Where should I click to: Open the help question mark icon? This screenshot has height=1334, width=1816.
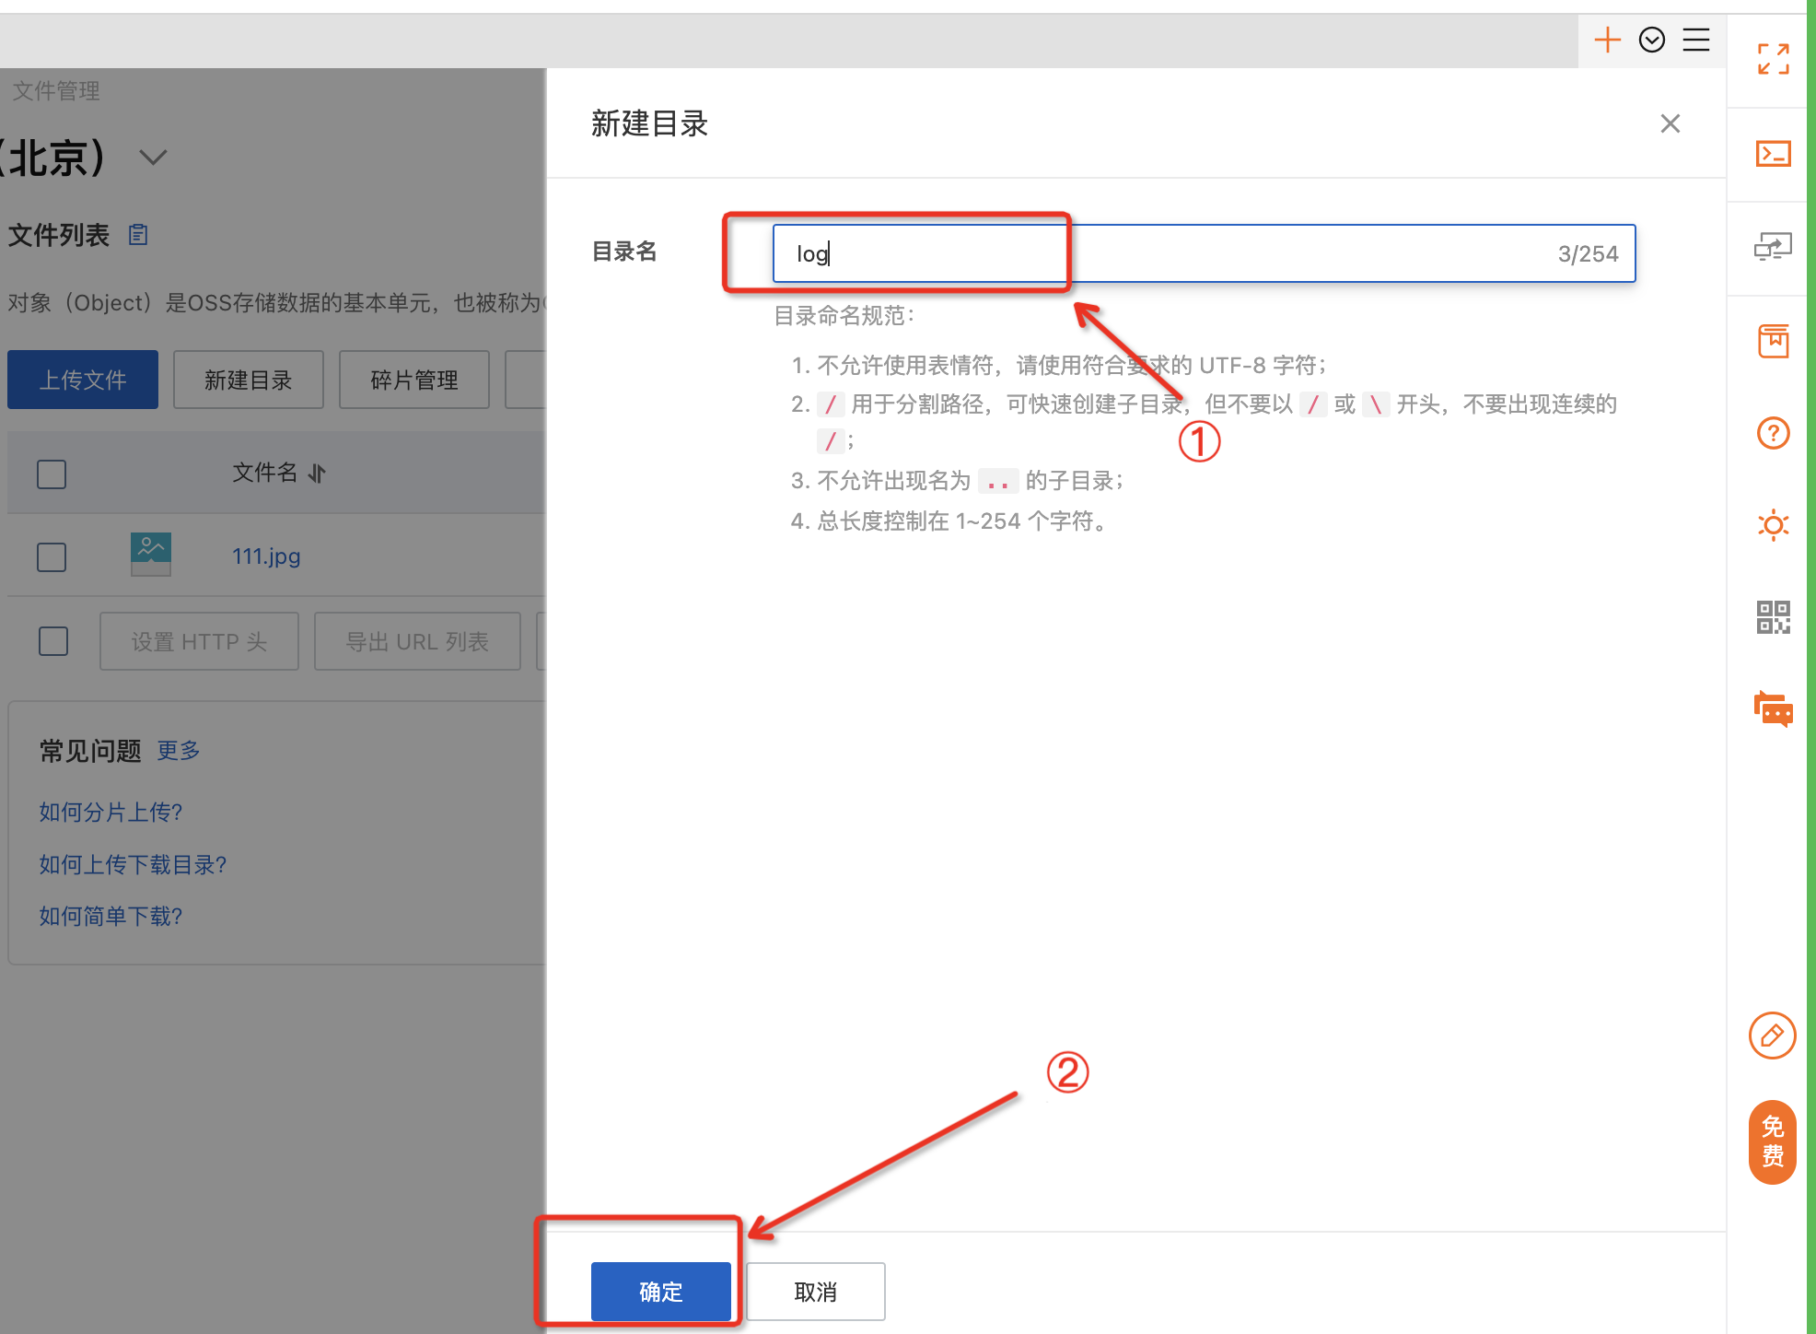pos(1773,433)
